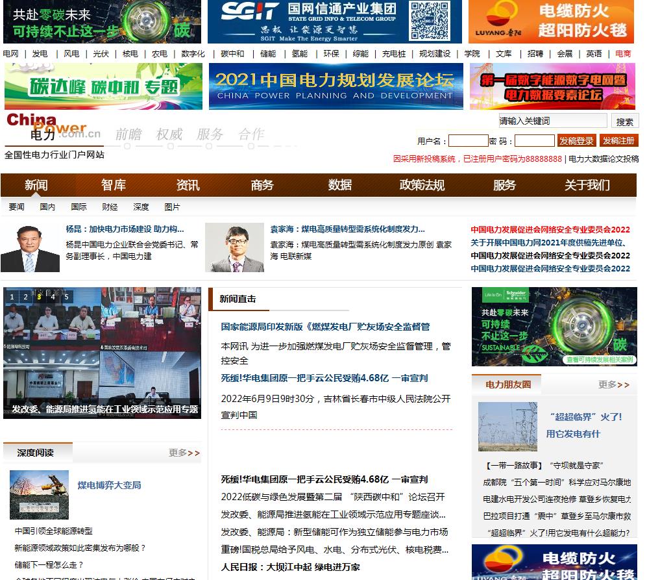Click the power tower thumbnail in 电力朋友圈
The image size is (647, 580).
pos(507,427)
